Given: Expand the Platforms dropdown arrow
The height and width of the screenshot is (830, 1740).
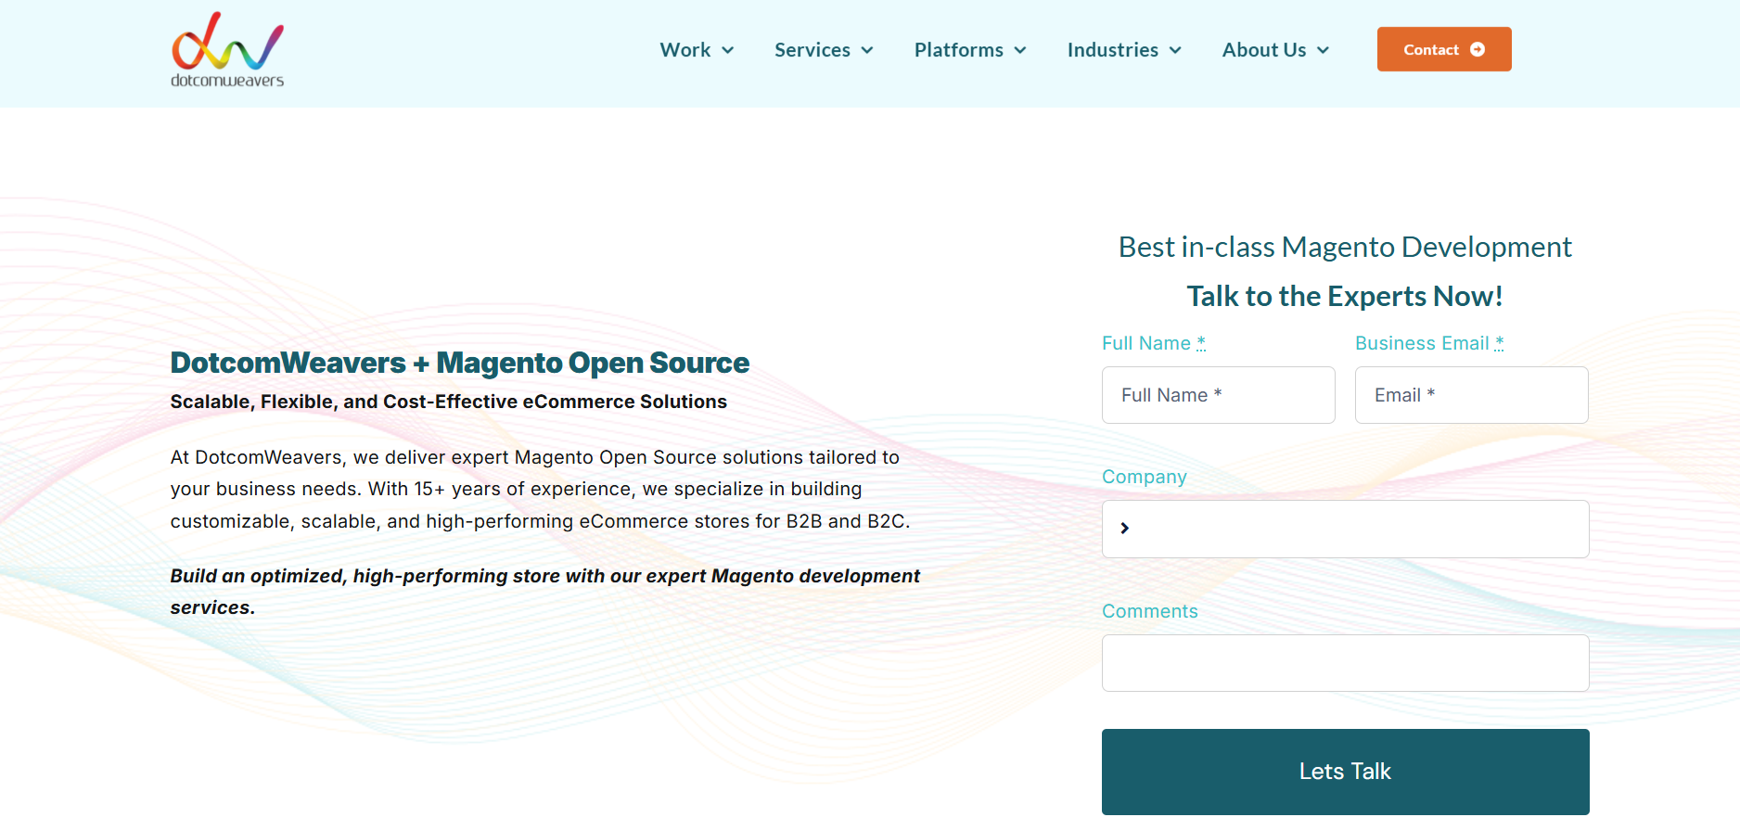Looking at the screenshot, I should point(1020,50).
